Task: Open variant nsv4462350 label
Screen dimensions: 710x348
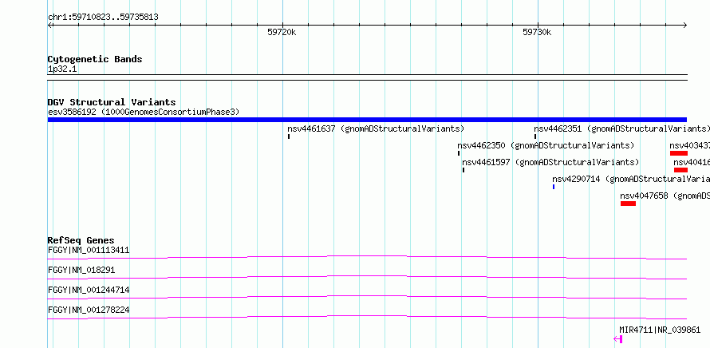Action: [546, 145]
